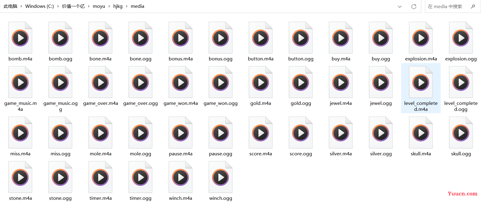This screenshot has width=481, height=210.
Task: Select the winch.m4a file icon
Action: click(x=180, y=177)
